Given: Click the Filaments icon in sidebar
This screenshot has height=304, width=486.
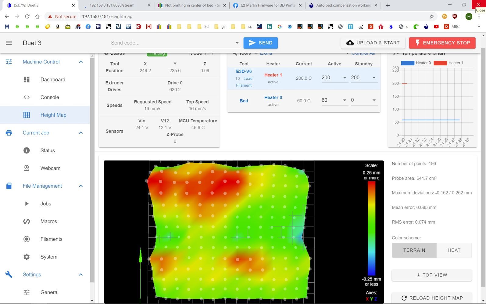Looking at the screenshot, I should point(27,239).
